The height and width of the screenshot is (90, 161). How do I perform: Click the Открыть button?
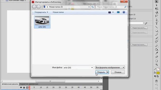coord(101,72)
